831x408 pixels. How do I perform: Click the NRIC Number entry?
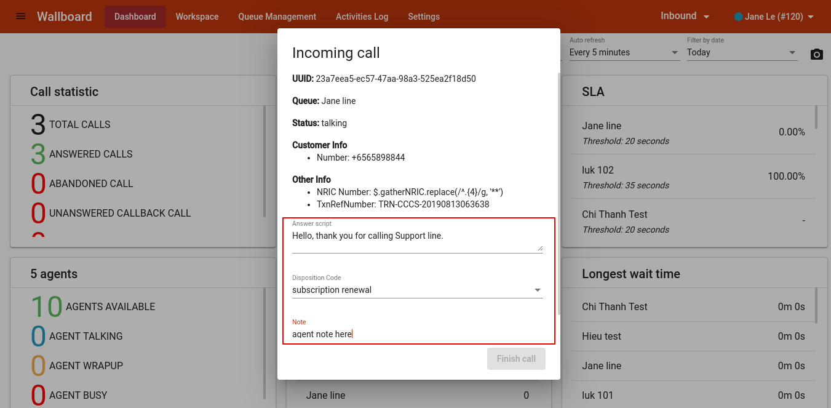[x=410, y=192]
